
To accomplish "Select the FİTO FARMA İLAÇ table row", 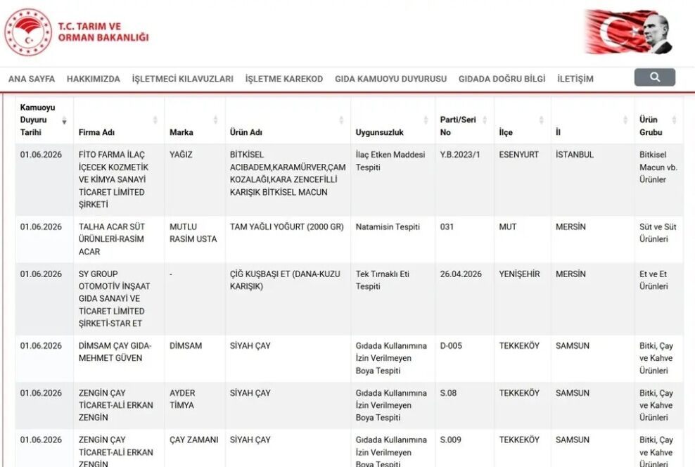I will coord(350,179).
